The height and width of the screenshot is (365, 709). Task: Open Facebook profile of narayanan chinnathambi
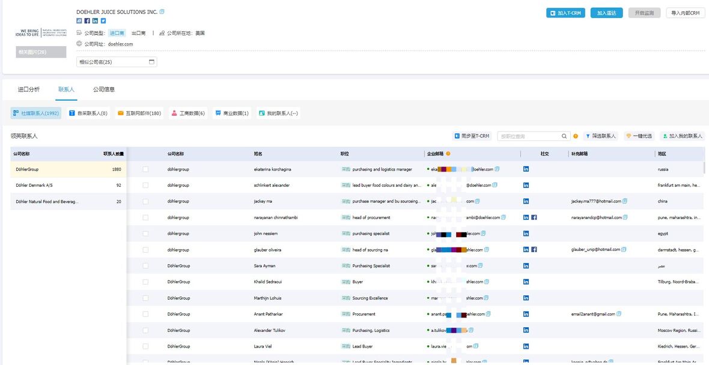[534, 217]
